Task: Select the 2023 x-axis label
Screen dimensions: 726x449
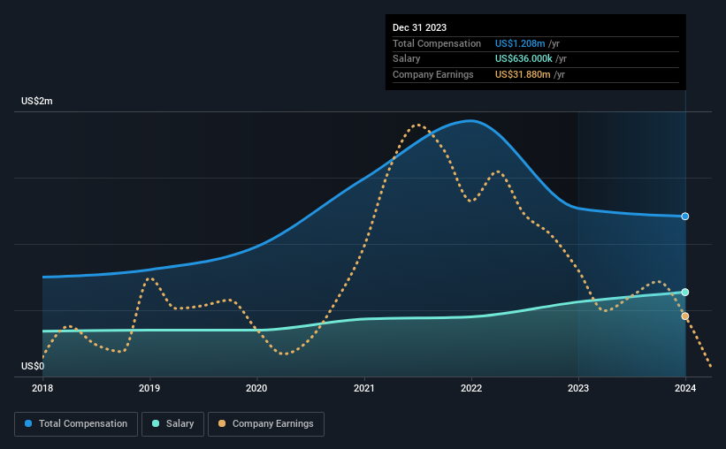Action: pyautogui.click(x=578, y=388)
